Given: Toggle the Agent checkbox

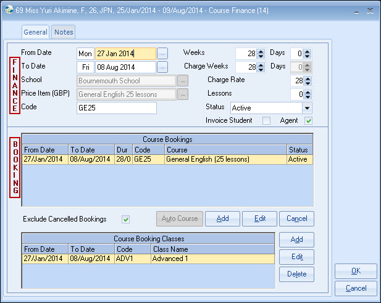Looking at the screenshot, I should pyautogui.click(x=308, y=120).
